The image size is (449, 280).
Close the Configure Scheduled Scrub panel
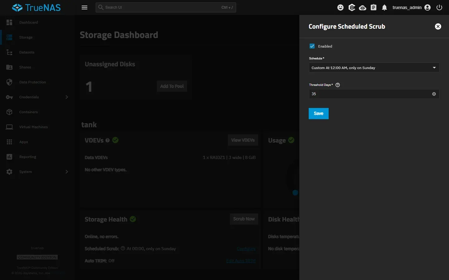click(438, 26)
